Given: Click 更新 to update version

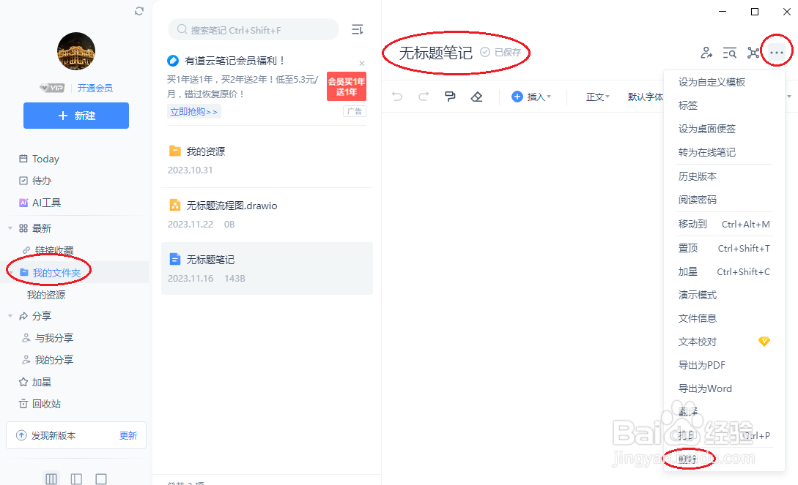Looking at the screenshot, I should click(x=128, y=435).
